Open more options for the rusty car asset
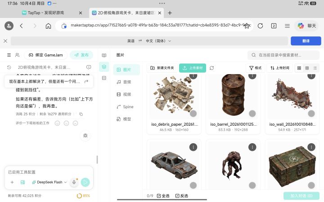The image size is (324, 202). point(193,147)
